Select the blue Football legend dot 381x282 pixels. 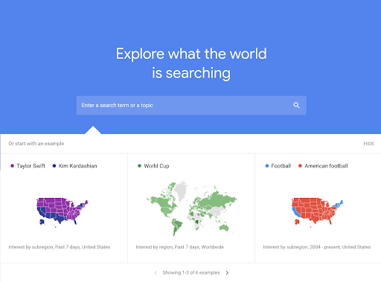[267, 166]
